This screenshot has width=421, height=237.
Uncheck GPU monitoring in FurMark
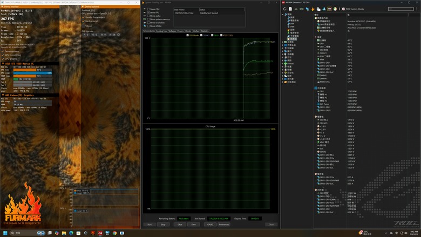pyautogui.click(x=3, y=55)
